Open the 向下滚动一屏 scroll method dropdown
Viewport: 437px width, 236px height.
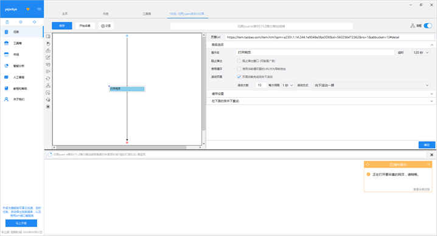pyautogui.click(x=371, y=85)
